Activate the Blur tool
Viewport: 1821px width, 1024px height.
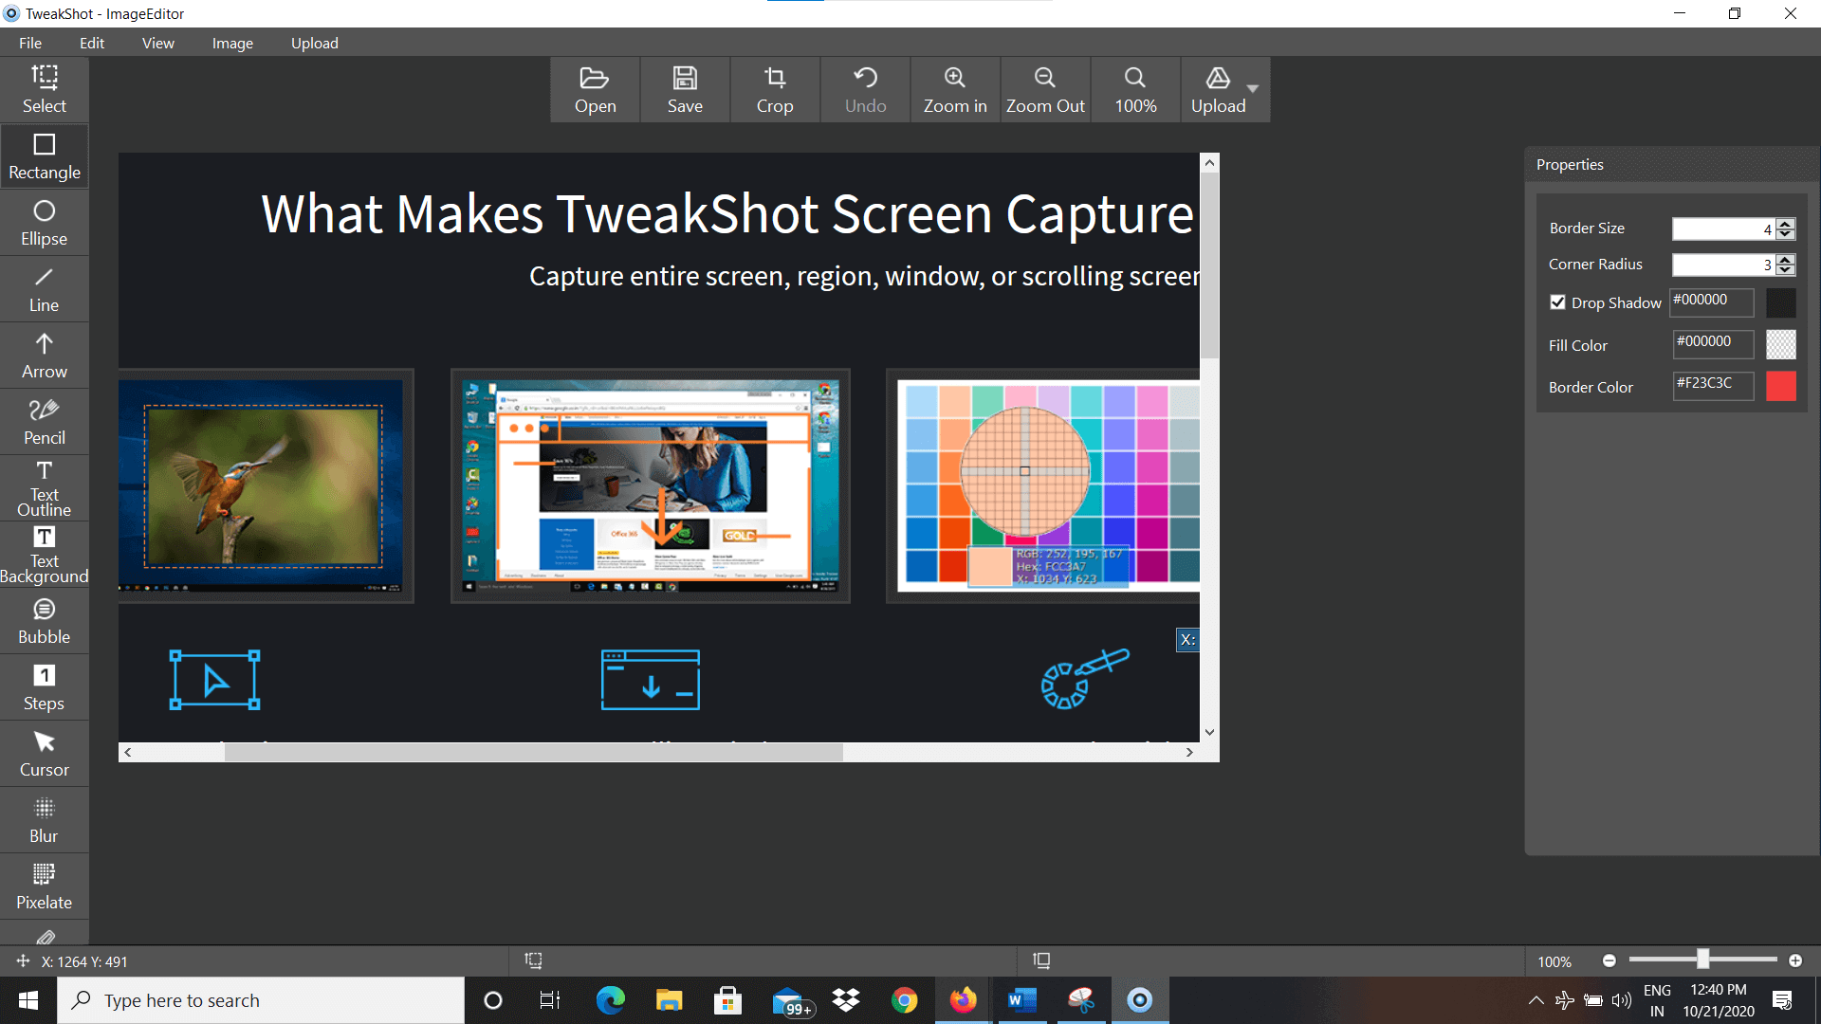coord(44,818)
